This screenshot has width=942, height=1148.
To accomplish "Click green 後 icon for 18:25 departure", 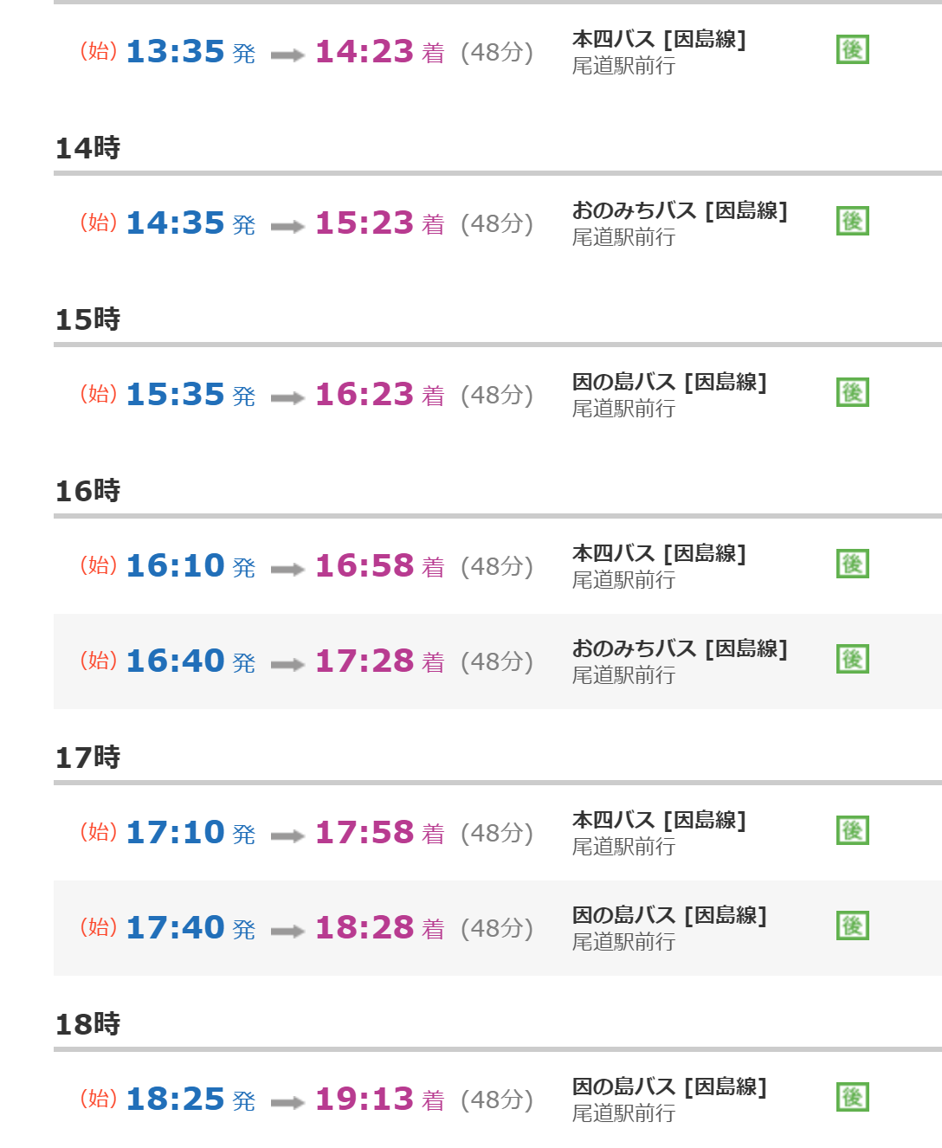I will (x=852, y=1097).
